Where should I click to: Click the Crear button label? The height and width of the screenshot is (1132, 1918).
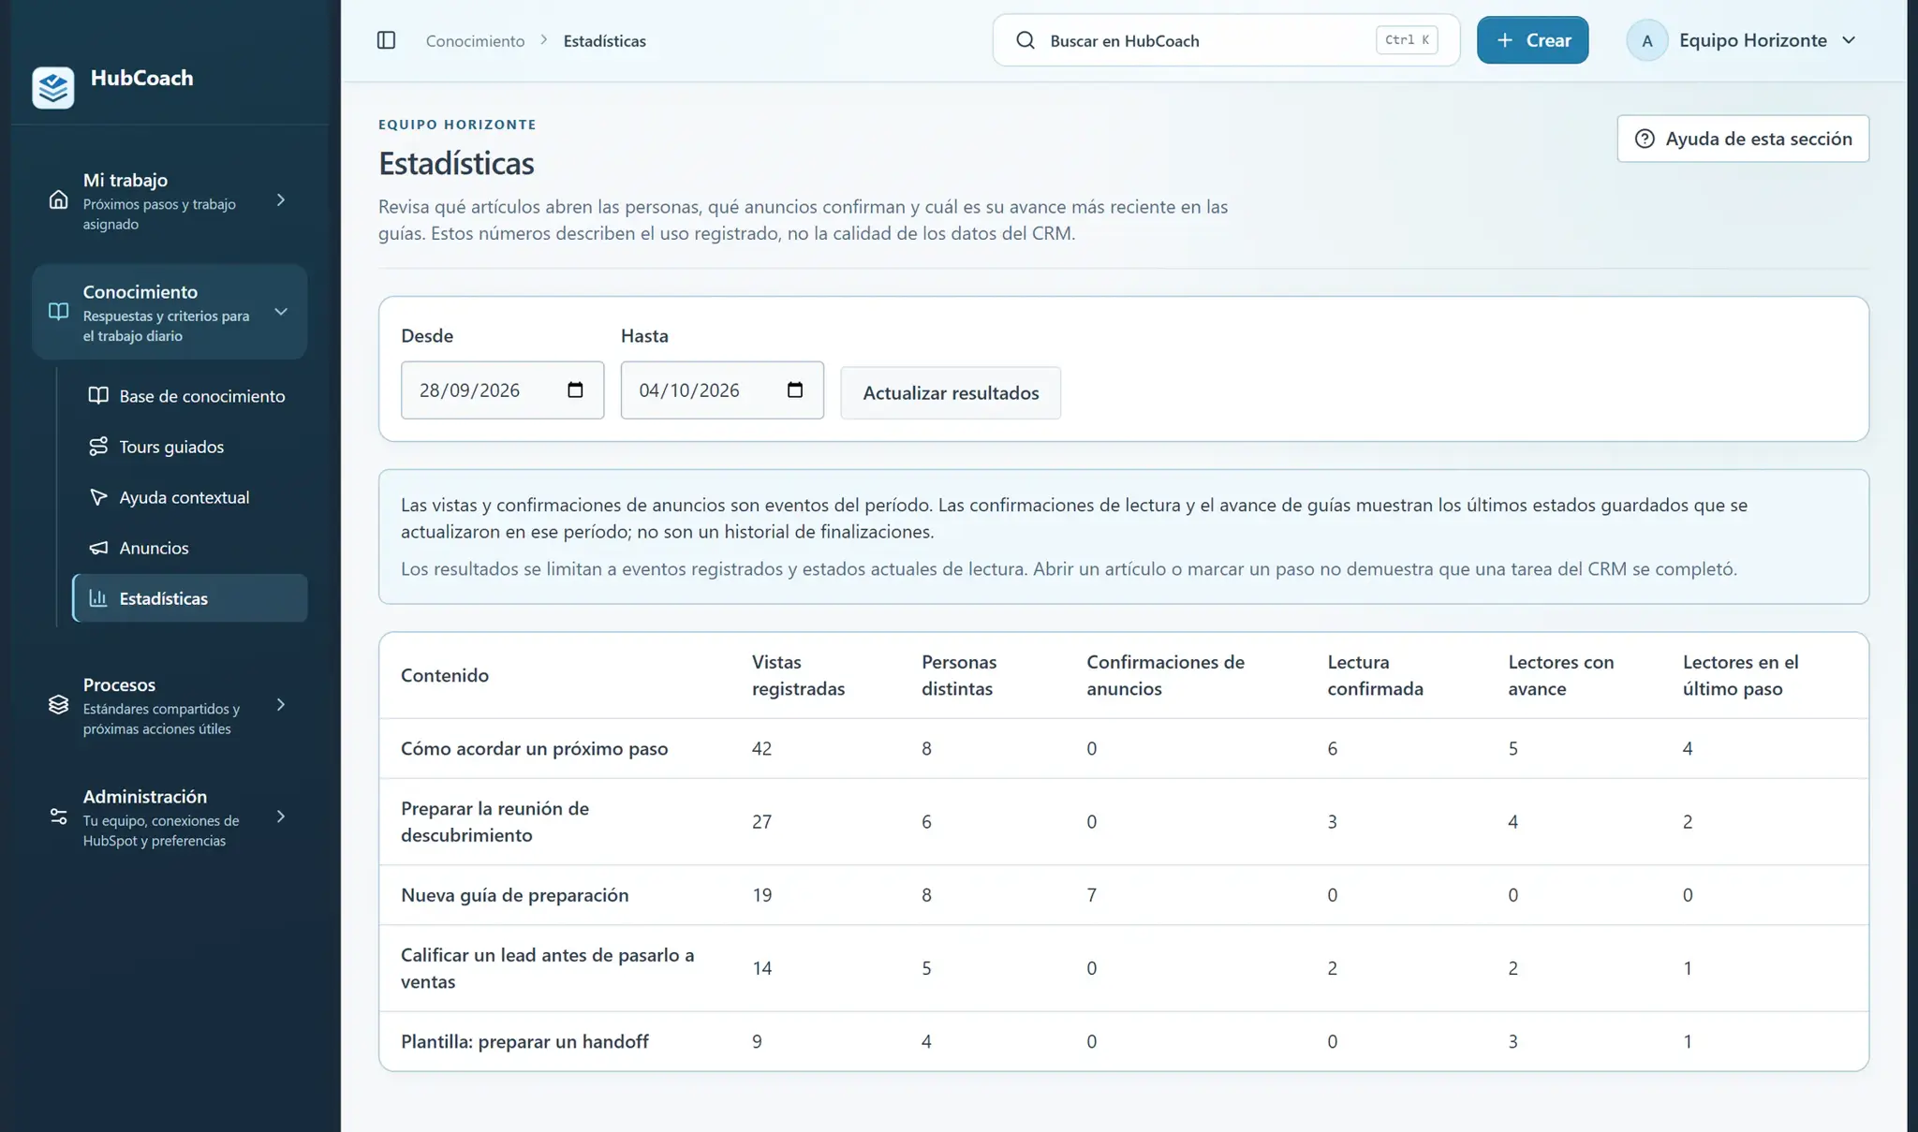pyautogui.click(x=1548, y=40)
